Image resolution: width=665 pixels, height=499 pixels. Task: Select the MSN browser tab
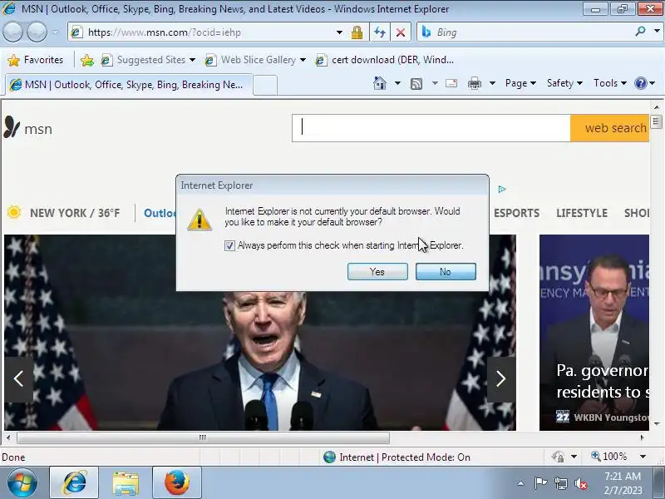[129, 85]
